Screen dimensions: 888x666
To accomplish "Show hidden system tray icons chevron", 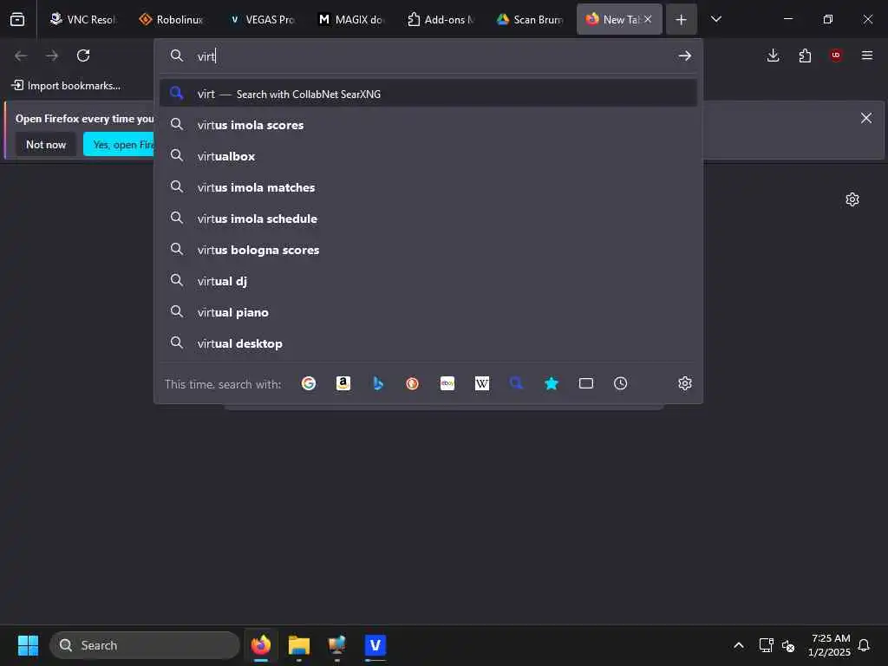I will point(739,645).
